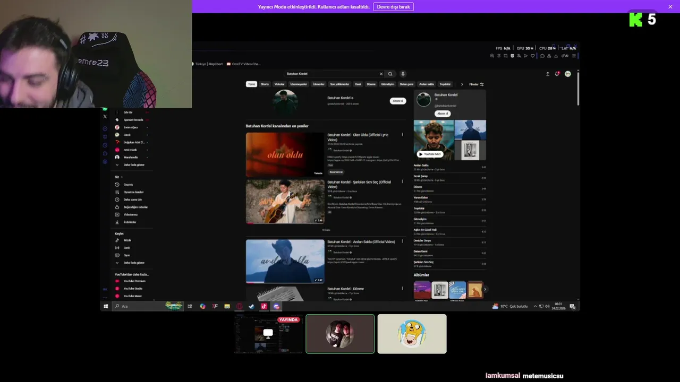This screenshot has height=382, width=680.
Task: Open more options for Anıları Sakla video
Action: [402, 242]
